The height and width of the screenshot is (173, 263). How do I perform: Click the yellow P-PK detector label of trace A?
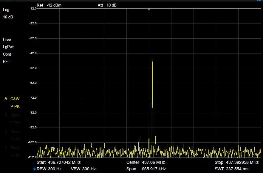pos(15,106)
